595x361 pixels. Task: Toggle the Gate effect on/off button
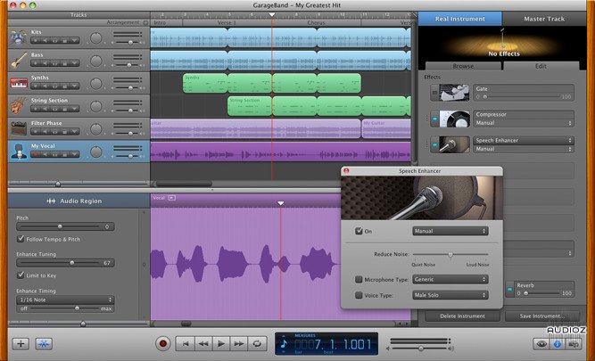(x=434, y=93)
